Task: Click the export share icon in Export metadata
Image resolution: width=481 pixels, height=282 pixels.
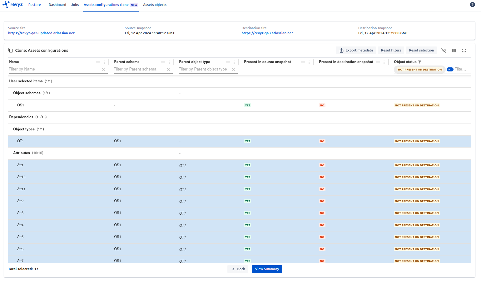Action: coord(342,51)
